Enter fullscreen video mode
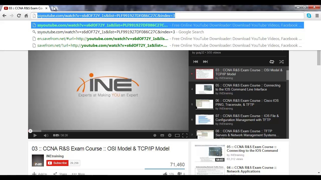Screen dimensions: 321x180 (x=185, y=135)
